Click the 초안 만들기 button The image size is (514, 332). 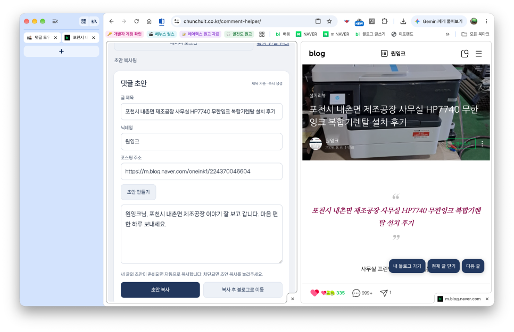pos(138,192)
